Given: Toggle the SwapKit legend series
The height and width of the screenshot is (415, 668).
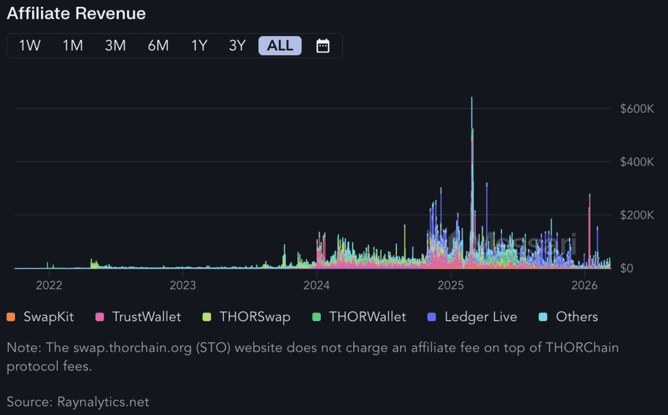Looking at the screenshot, I should tap(48, 317).
